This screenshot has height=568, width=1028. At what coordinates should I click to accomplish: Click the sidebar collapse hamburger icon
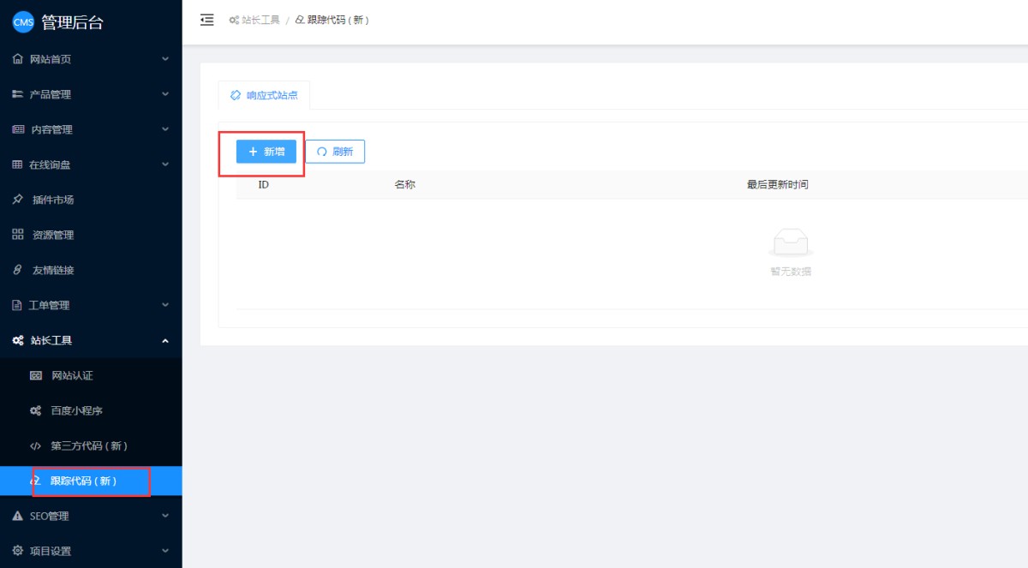coord(206,20)
